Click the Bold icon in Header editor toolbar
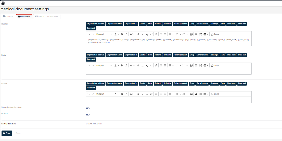The height and width of the screenshot is (141, 282). [122, 34]
